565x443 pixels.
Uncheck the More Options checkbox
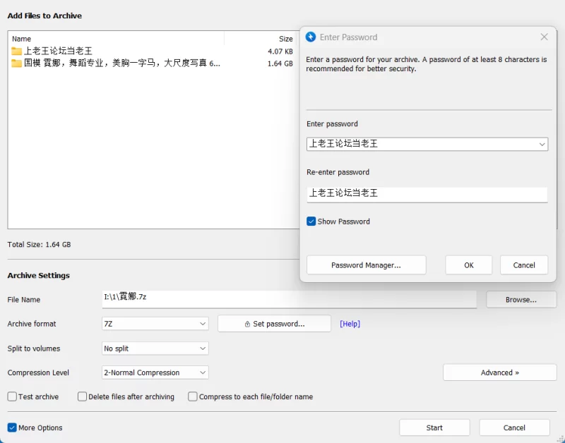pyautogui.click(x=12, y=427)
